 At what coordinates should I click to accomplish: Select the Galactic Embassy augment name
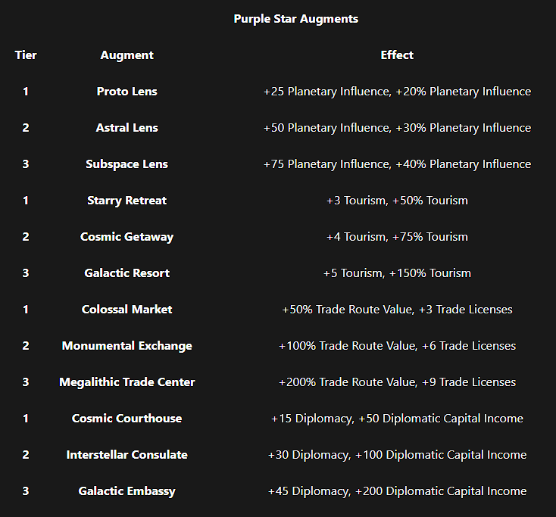[x=127, y=491]
